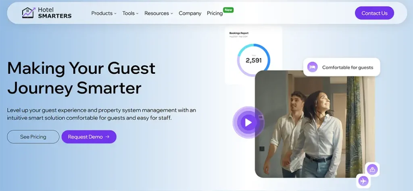Click the airplane icon badge
Screen dimensions: 413x191
click(363, 181)
